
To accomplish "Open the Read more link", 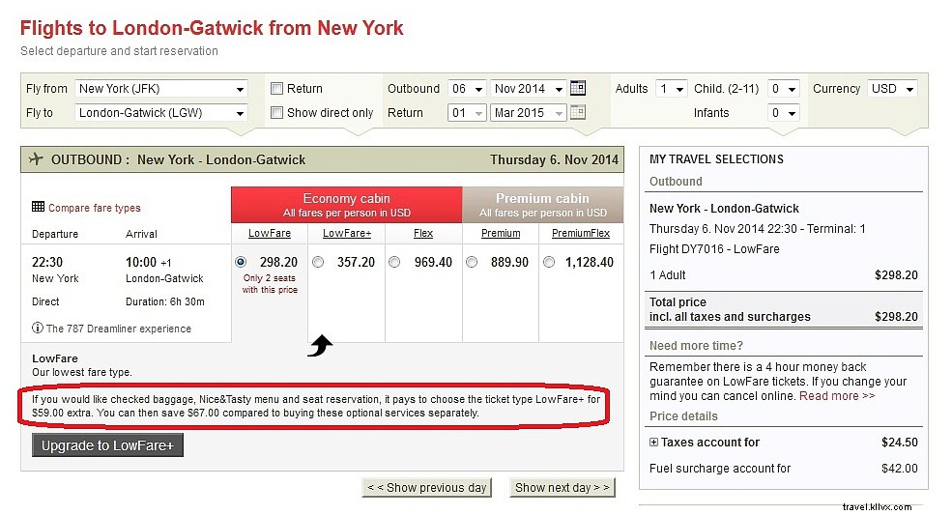I will pos(837,396).
